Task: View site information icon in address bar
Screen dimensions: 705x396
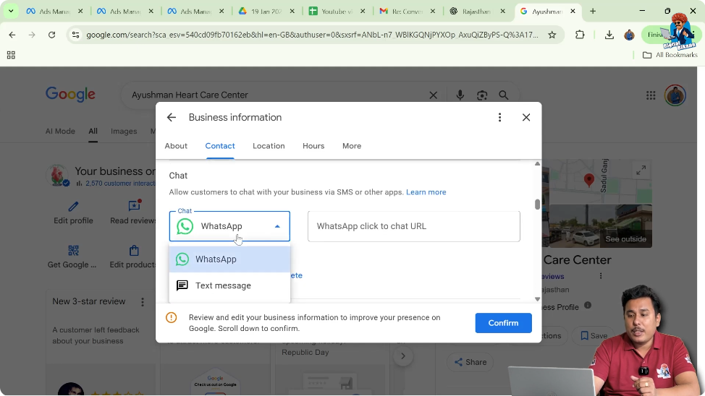Action: click(x=75, y=35)
